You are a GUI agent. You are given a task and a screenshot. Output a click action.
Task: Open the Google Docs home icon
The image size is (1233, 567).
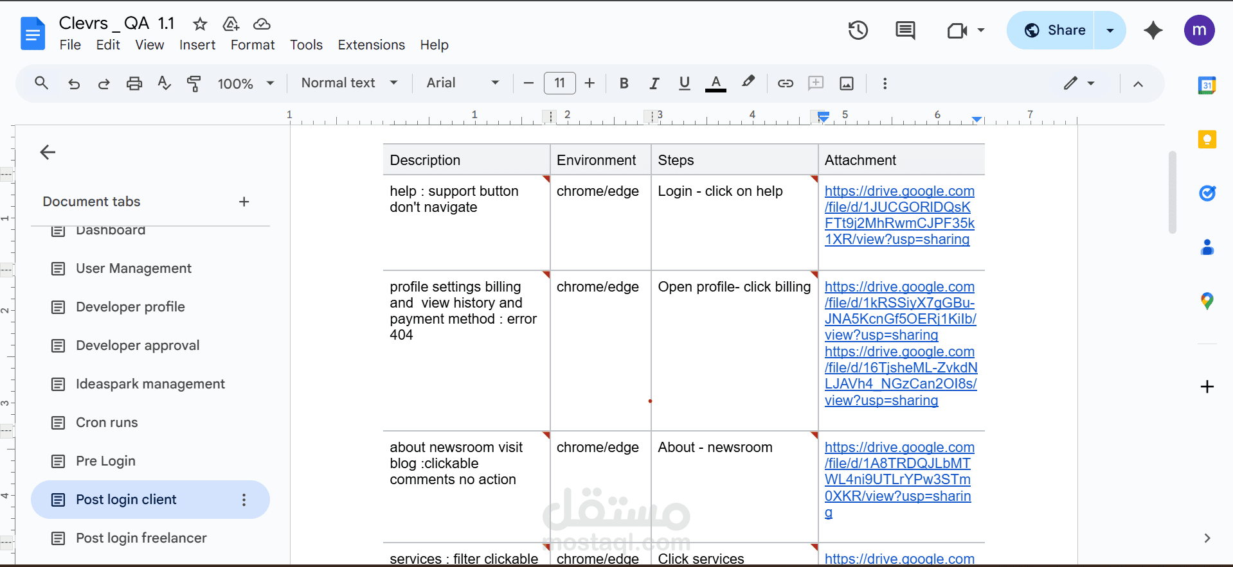33,33
